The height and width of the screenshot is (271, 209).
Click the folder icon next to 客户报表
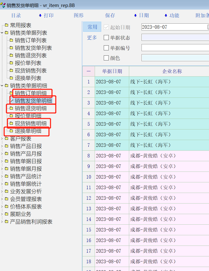click(7, 139)
